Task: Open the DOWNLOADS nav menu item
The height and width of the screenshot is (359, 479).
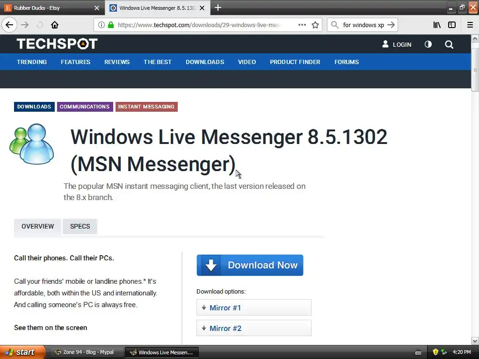Action: tap(205, 62)
